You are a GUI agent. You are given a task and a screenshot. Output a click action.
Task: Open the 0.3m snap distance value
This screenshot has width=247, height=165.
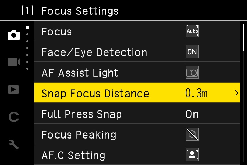click(196, 93)
